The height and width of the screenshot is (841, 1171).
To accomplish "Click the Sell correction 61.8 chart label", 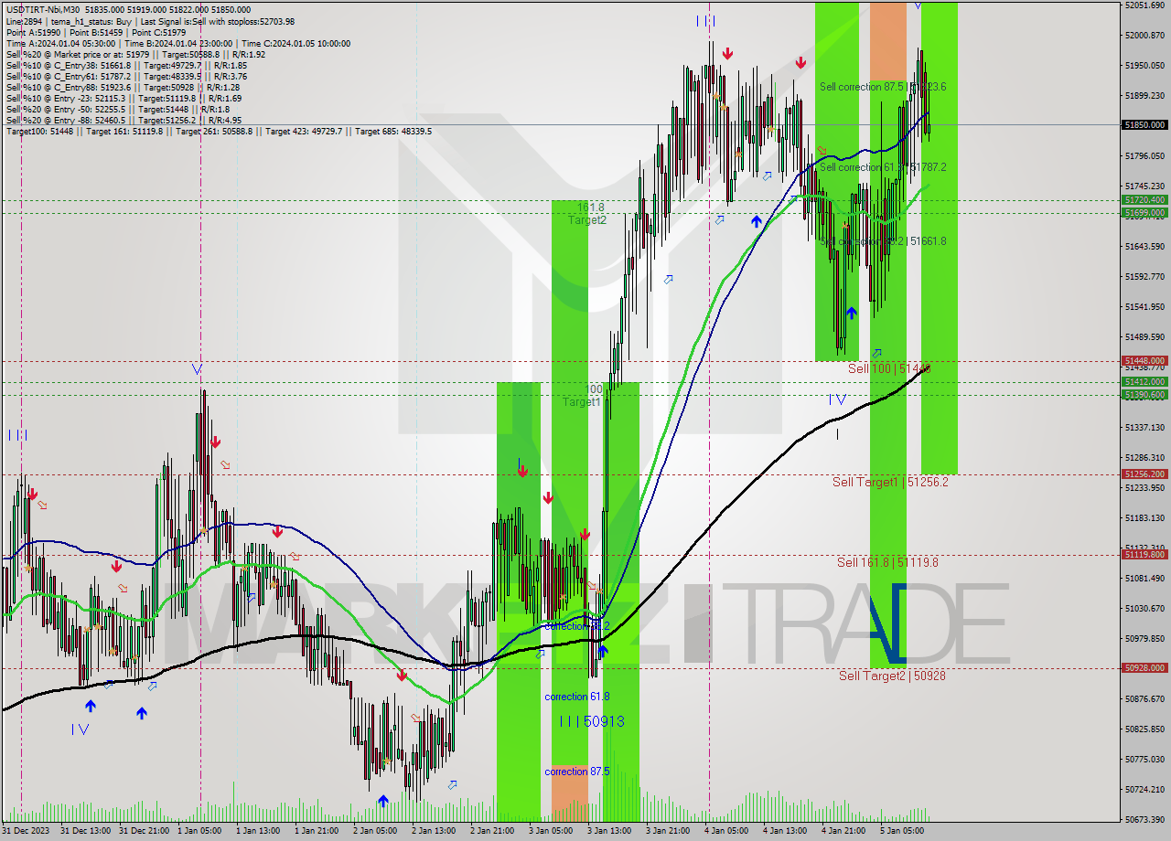I will [x=883, y=167].
